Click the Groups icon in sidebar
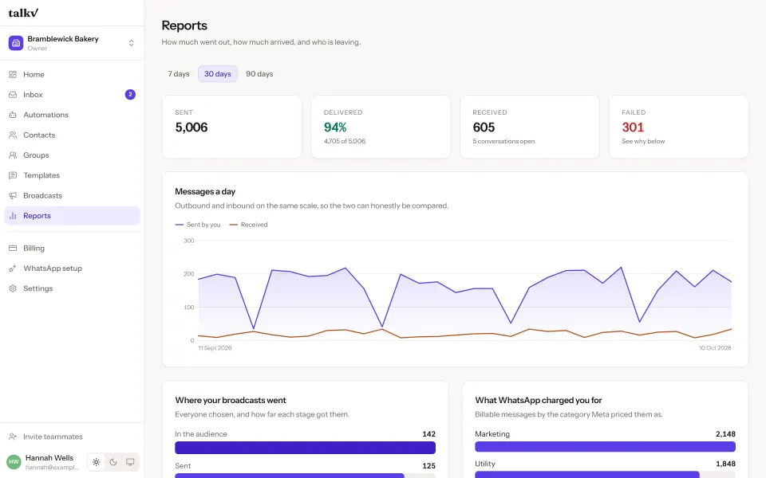Screen dimensions: 766x478 click(x=13, y=155)
